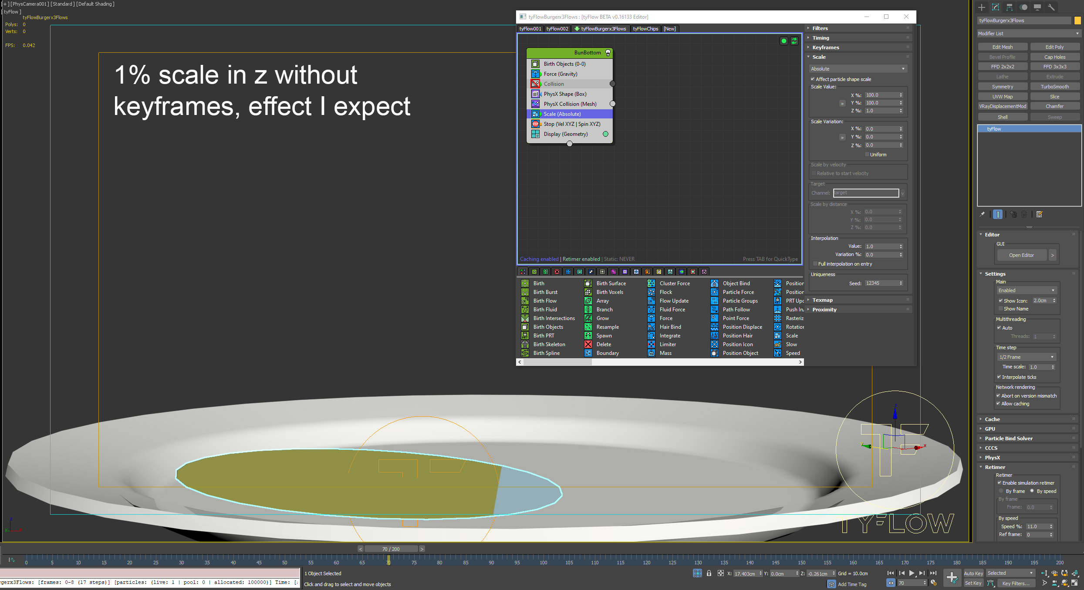Screen dimensions: 1084x590
Task: Click the Object Bind operator icon
Action: 714,283
